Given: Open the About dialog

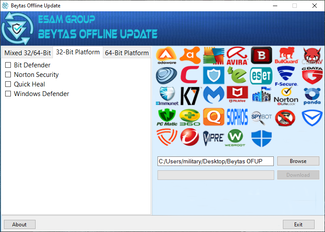Looking at the screenshot, I should click(x=20, y=225).
